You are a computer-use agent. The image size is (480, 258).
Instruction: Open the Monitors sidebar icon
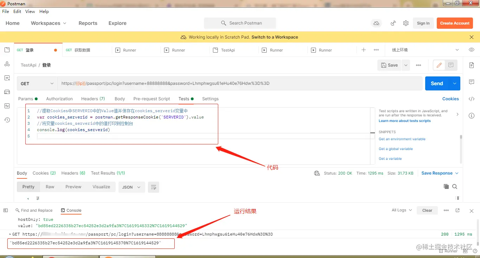pyautogui.click(x=7, y=106)
